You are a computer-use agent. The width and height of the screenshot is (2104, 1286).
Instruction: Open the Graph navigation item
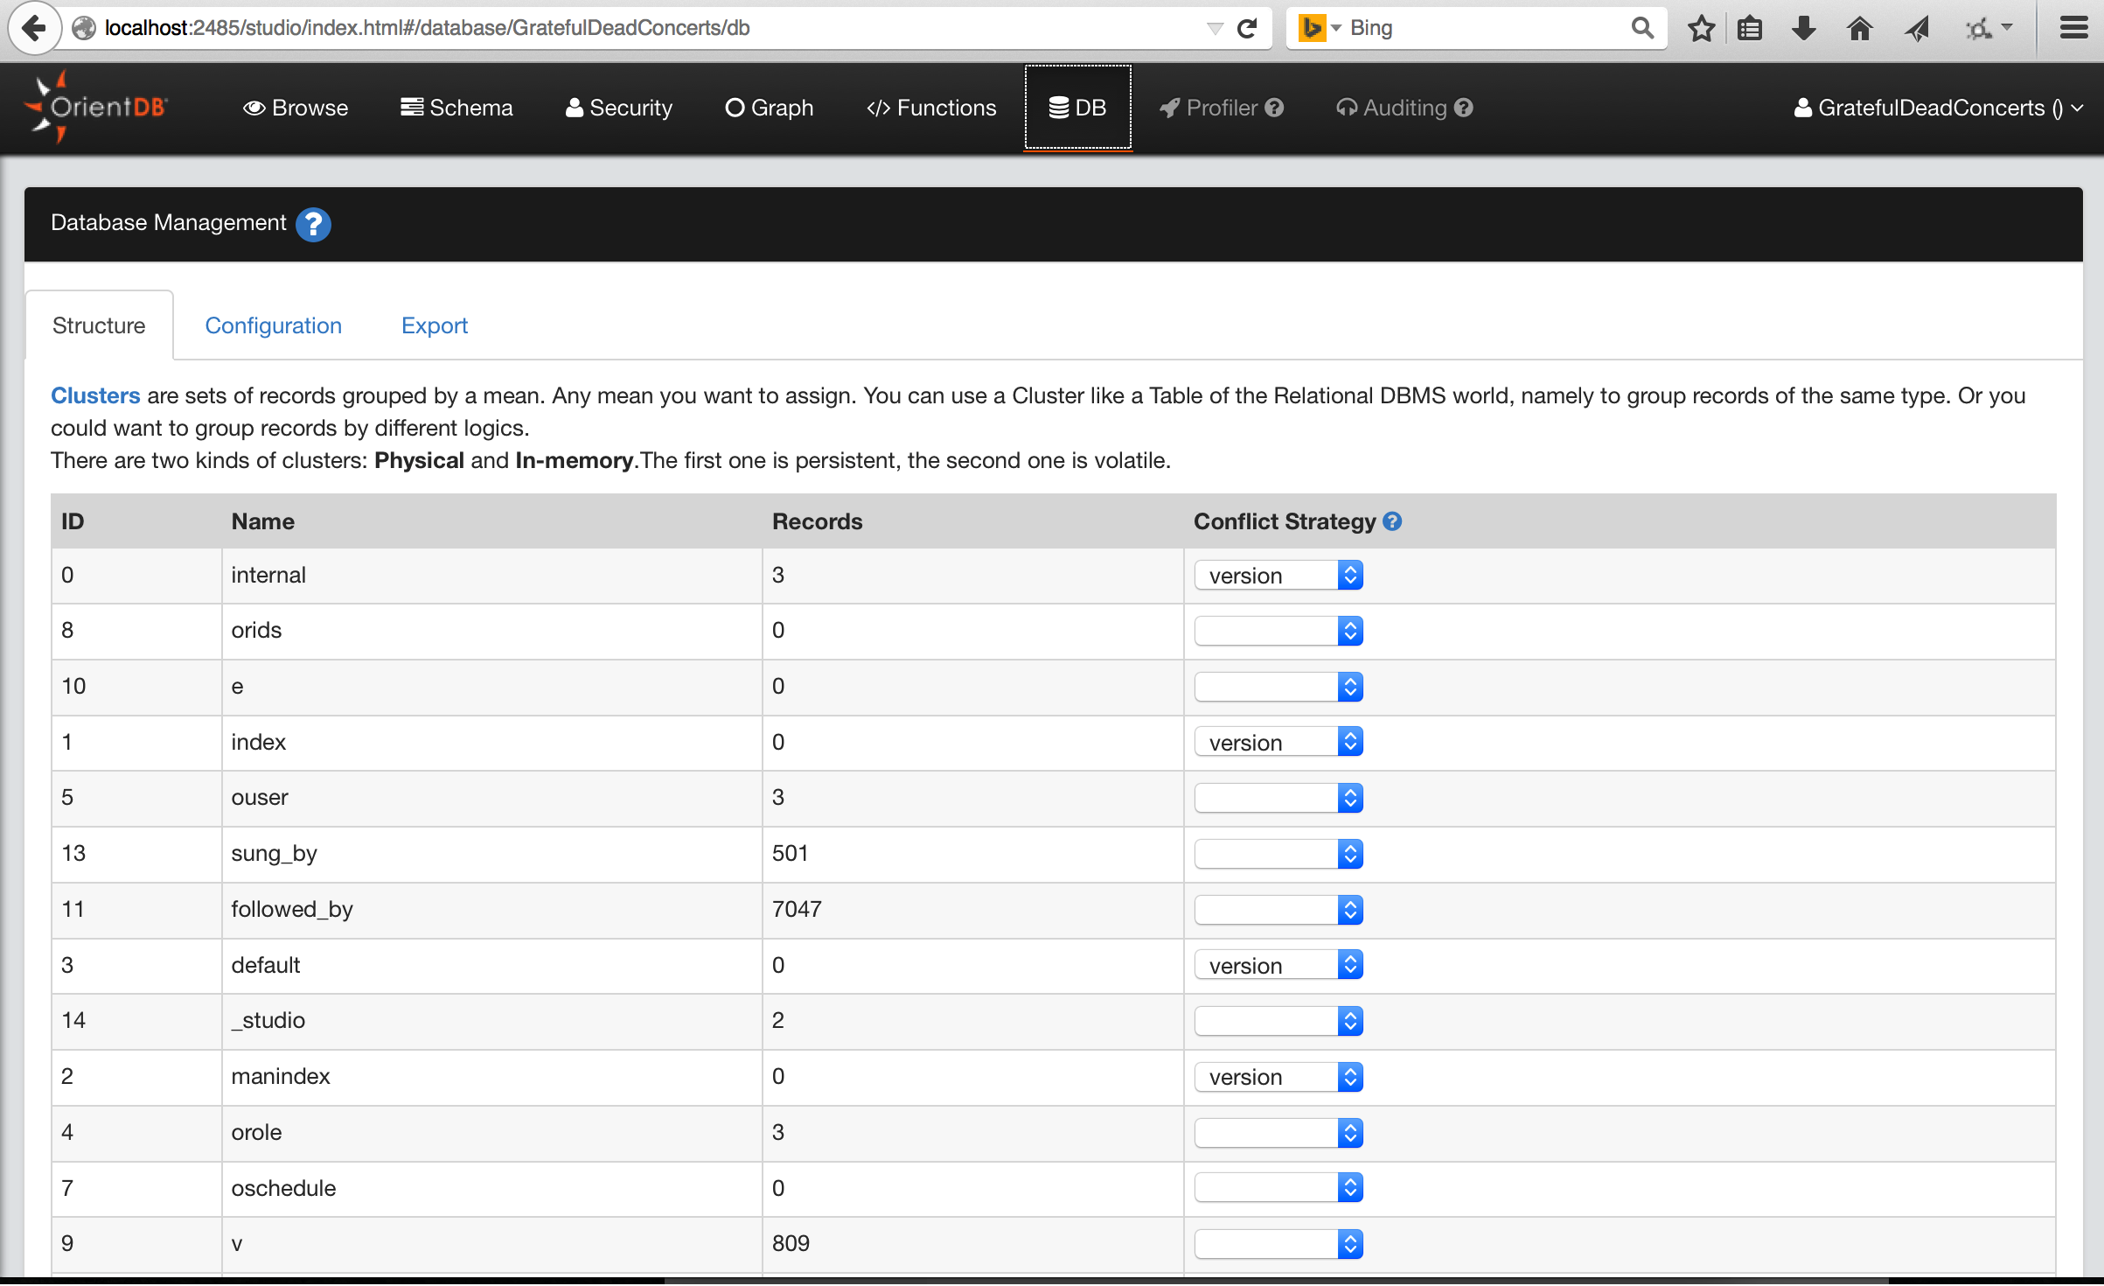(x=770, y=108)
